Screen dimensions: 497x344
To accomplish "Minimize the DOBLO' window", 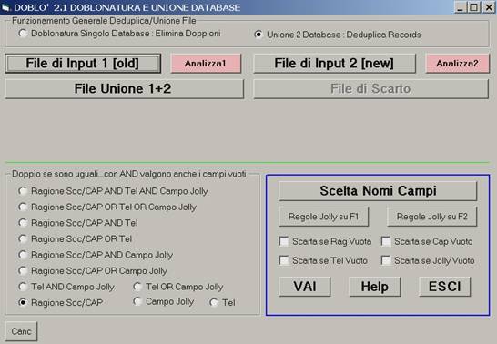I will coord(461,7).
